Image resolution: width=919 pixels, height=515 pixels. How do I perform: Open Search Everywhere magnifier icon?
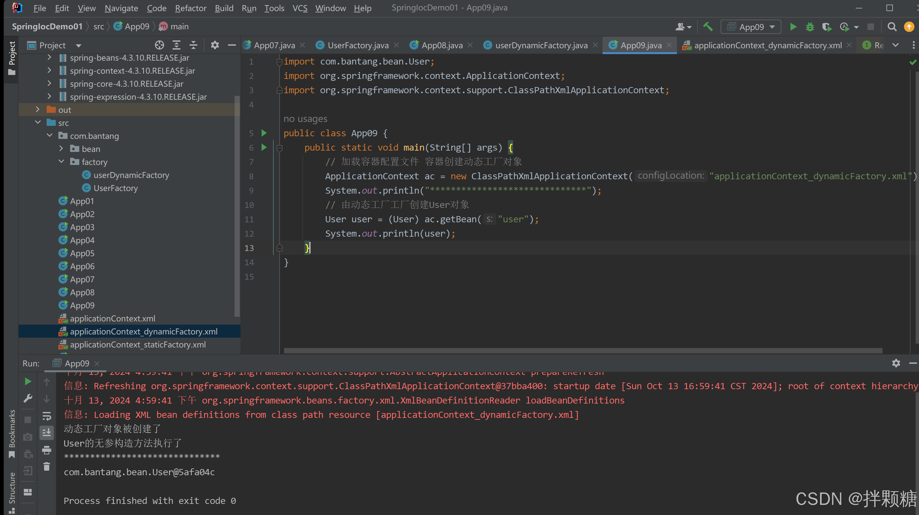pos(892,27)
